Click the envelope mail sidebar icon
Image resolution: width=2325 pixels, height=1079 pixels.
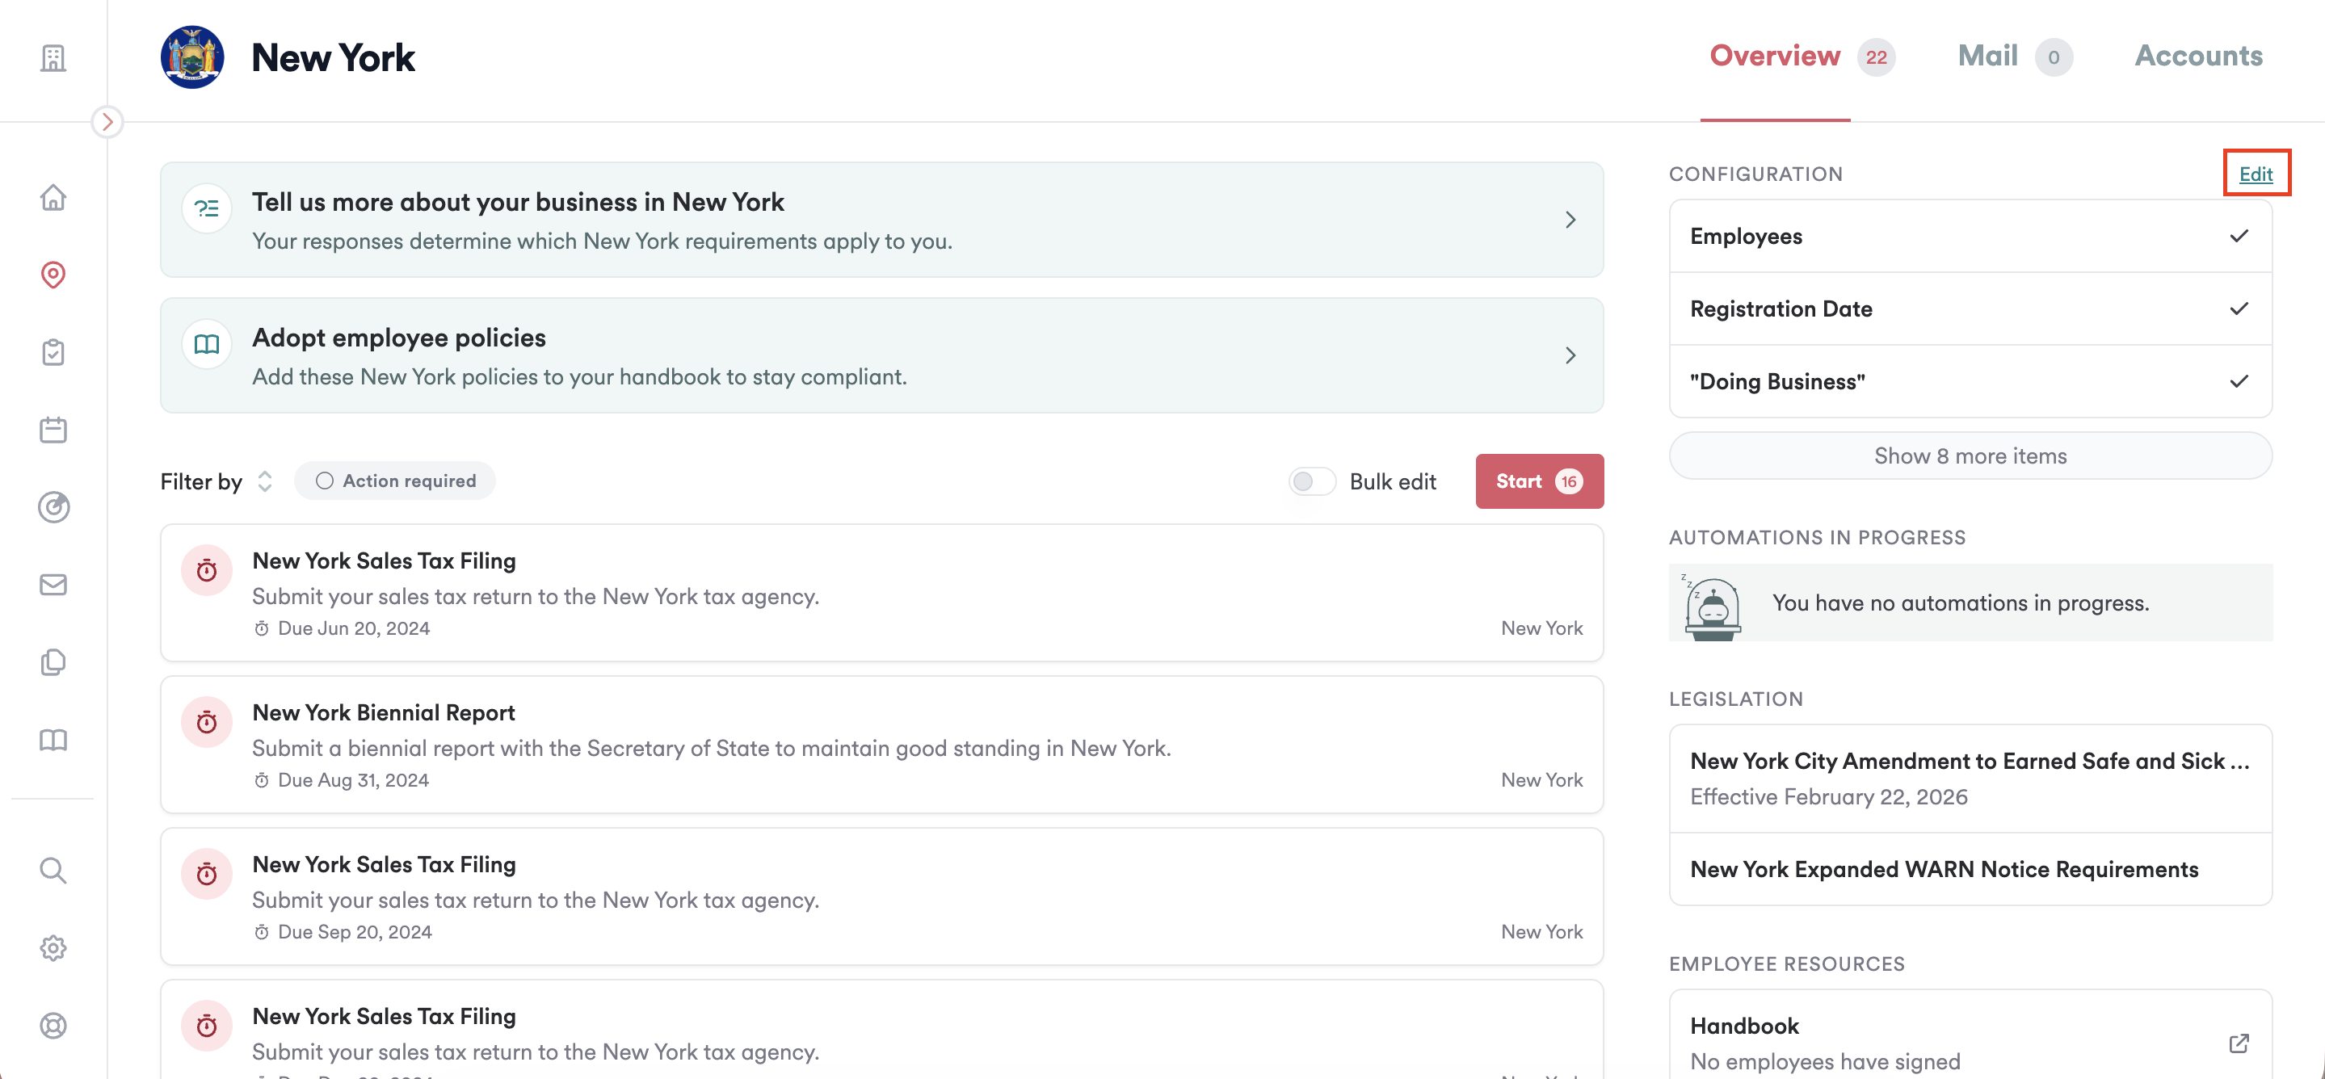tap(53, 585)
